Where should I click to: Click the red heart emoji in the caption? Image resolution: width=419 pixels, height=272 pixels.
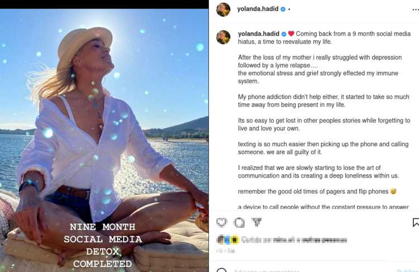(x=291, y=34)
